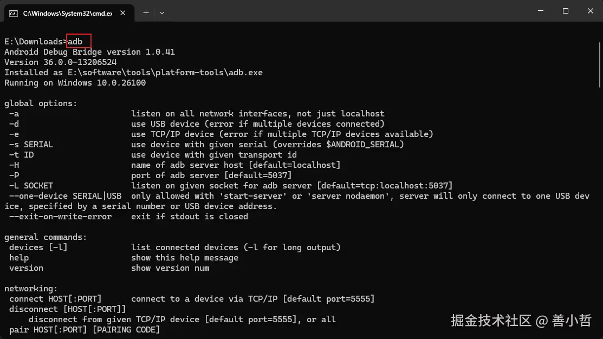
Task: Minimize the terminal window
Action: 539,11
